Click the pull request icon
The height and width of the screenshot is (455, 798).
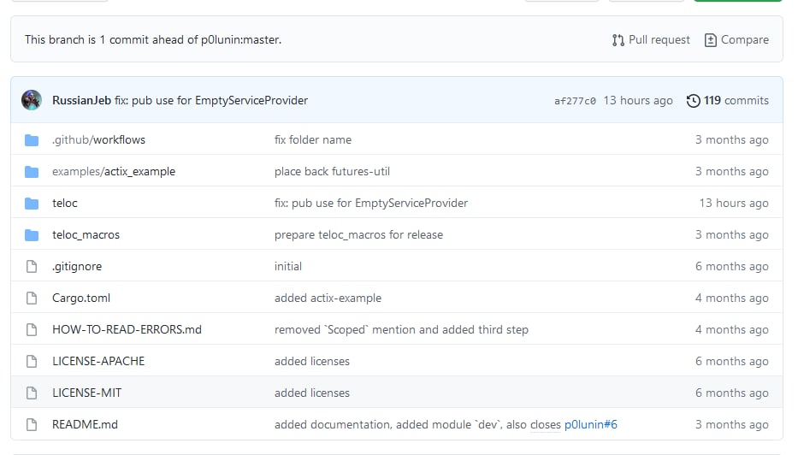point(618,40)
